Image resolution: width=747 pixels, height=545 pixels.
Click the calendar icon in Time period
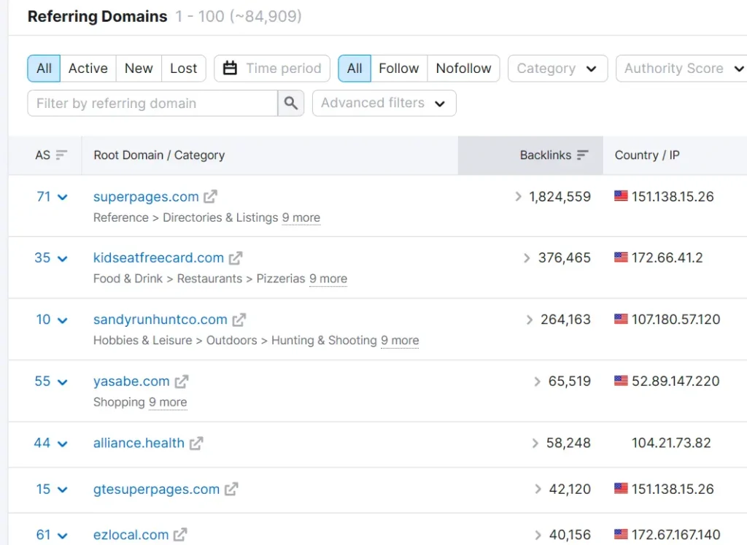point(230,68)
